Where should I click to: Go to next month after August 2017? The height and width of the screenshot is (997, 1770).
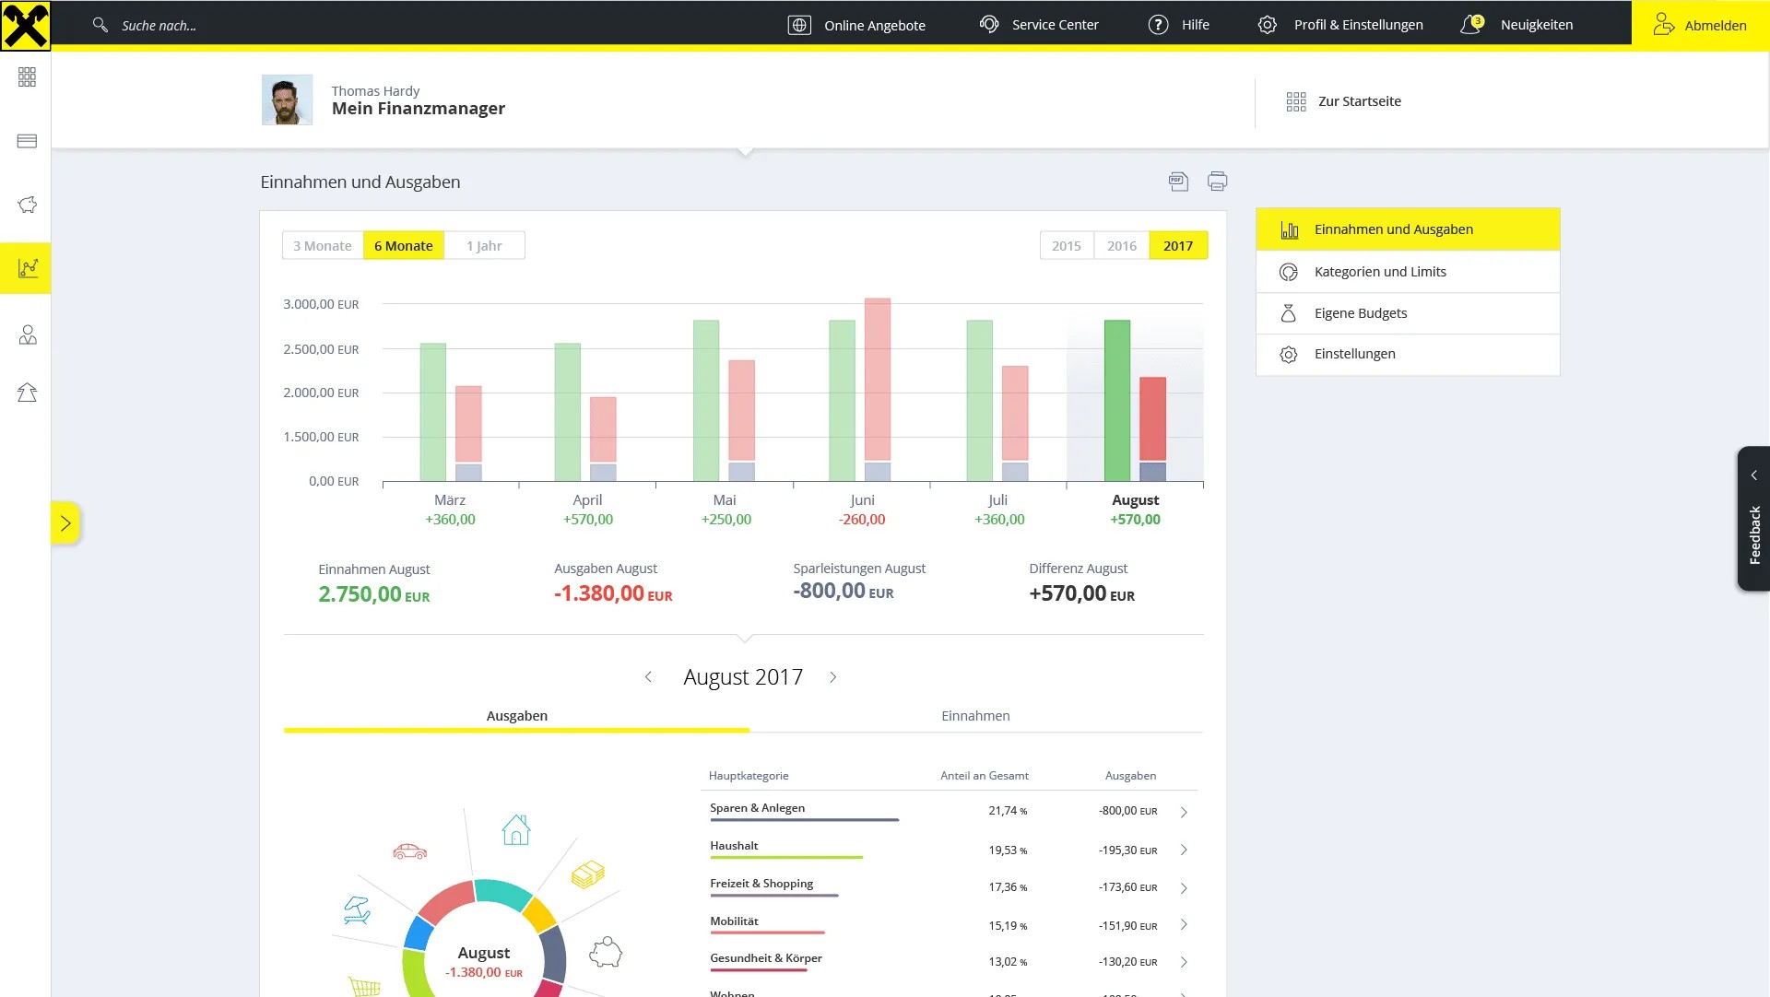pos(832,677)
